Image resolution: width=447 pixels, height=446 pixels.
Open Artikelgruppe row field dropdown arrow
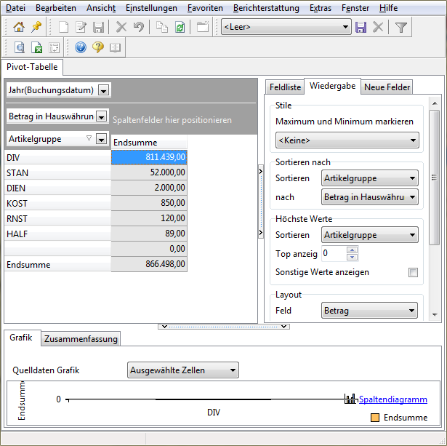[x=101, y=139]
